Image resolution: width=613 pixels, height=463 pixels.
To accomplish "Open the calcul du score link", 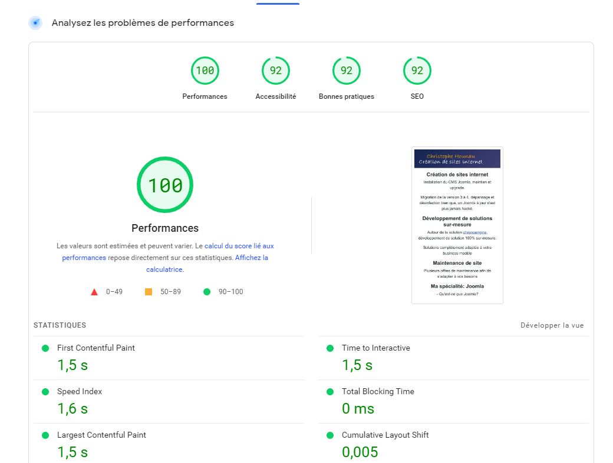I will click(x=239, y=246).
